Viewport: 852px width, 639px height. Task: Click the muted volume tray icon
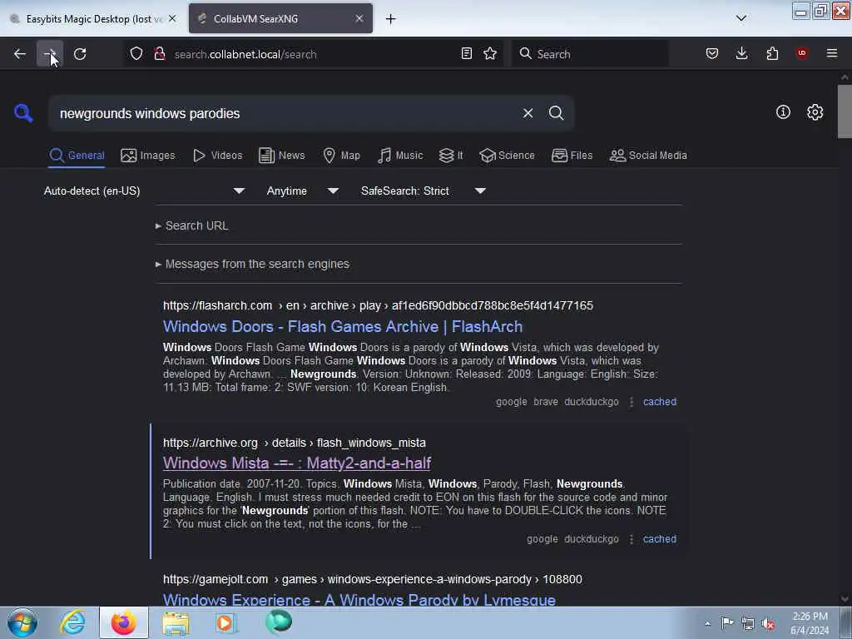click(x=768, y=624)
